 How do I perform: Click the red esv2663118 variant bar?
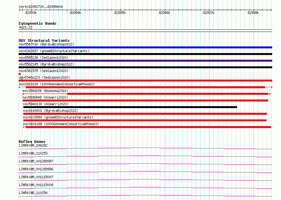pyautogui.click(x=145, y=87)
